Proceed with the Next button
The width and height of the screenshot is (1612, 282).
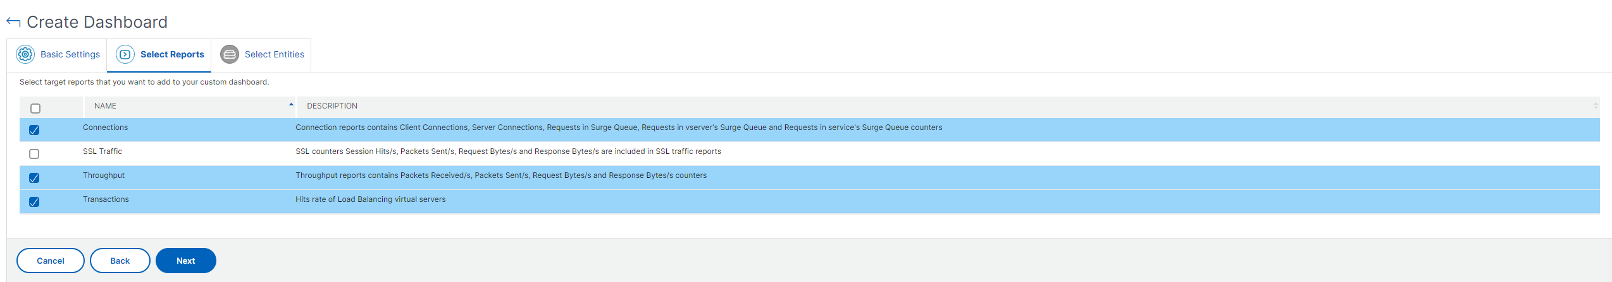[x=186, y=261]
